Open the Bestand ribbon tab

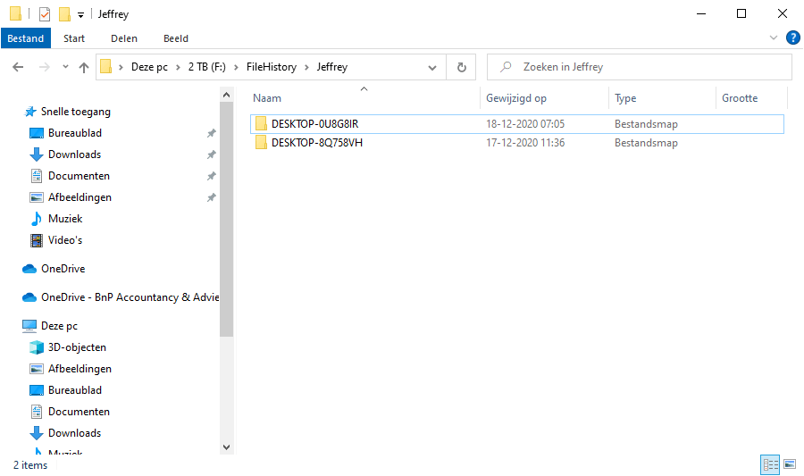pos(26,38)
